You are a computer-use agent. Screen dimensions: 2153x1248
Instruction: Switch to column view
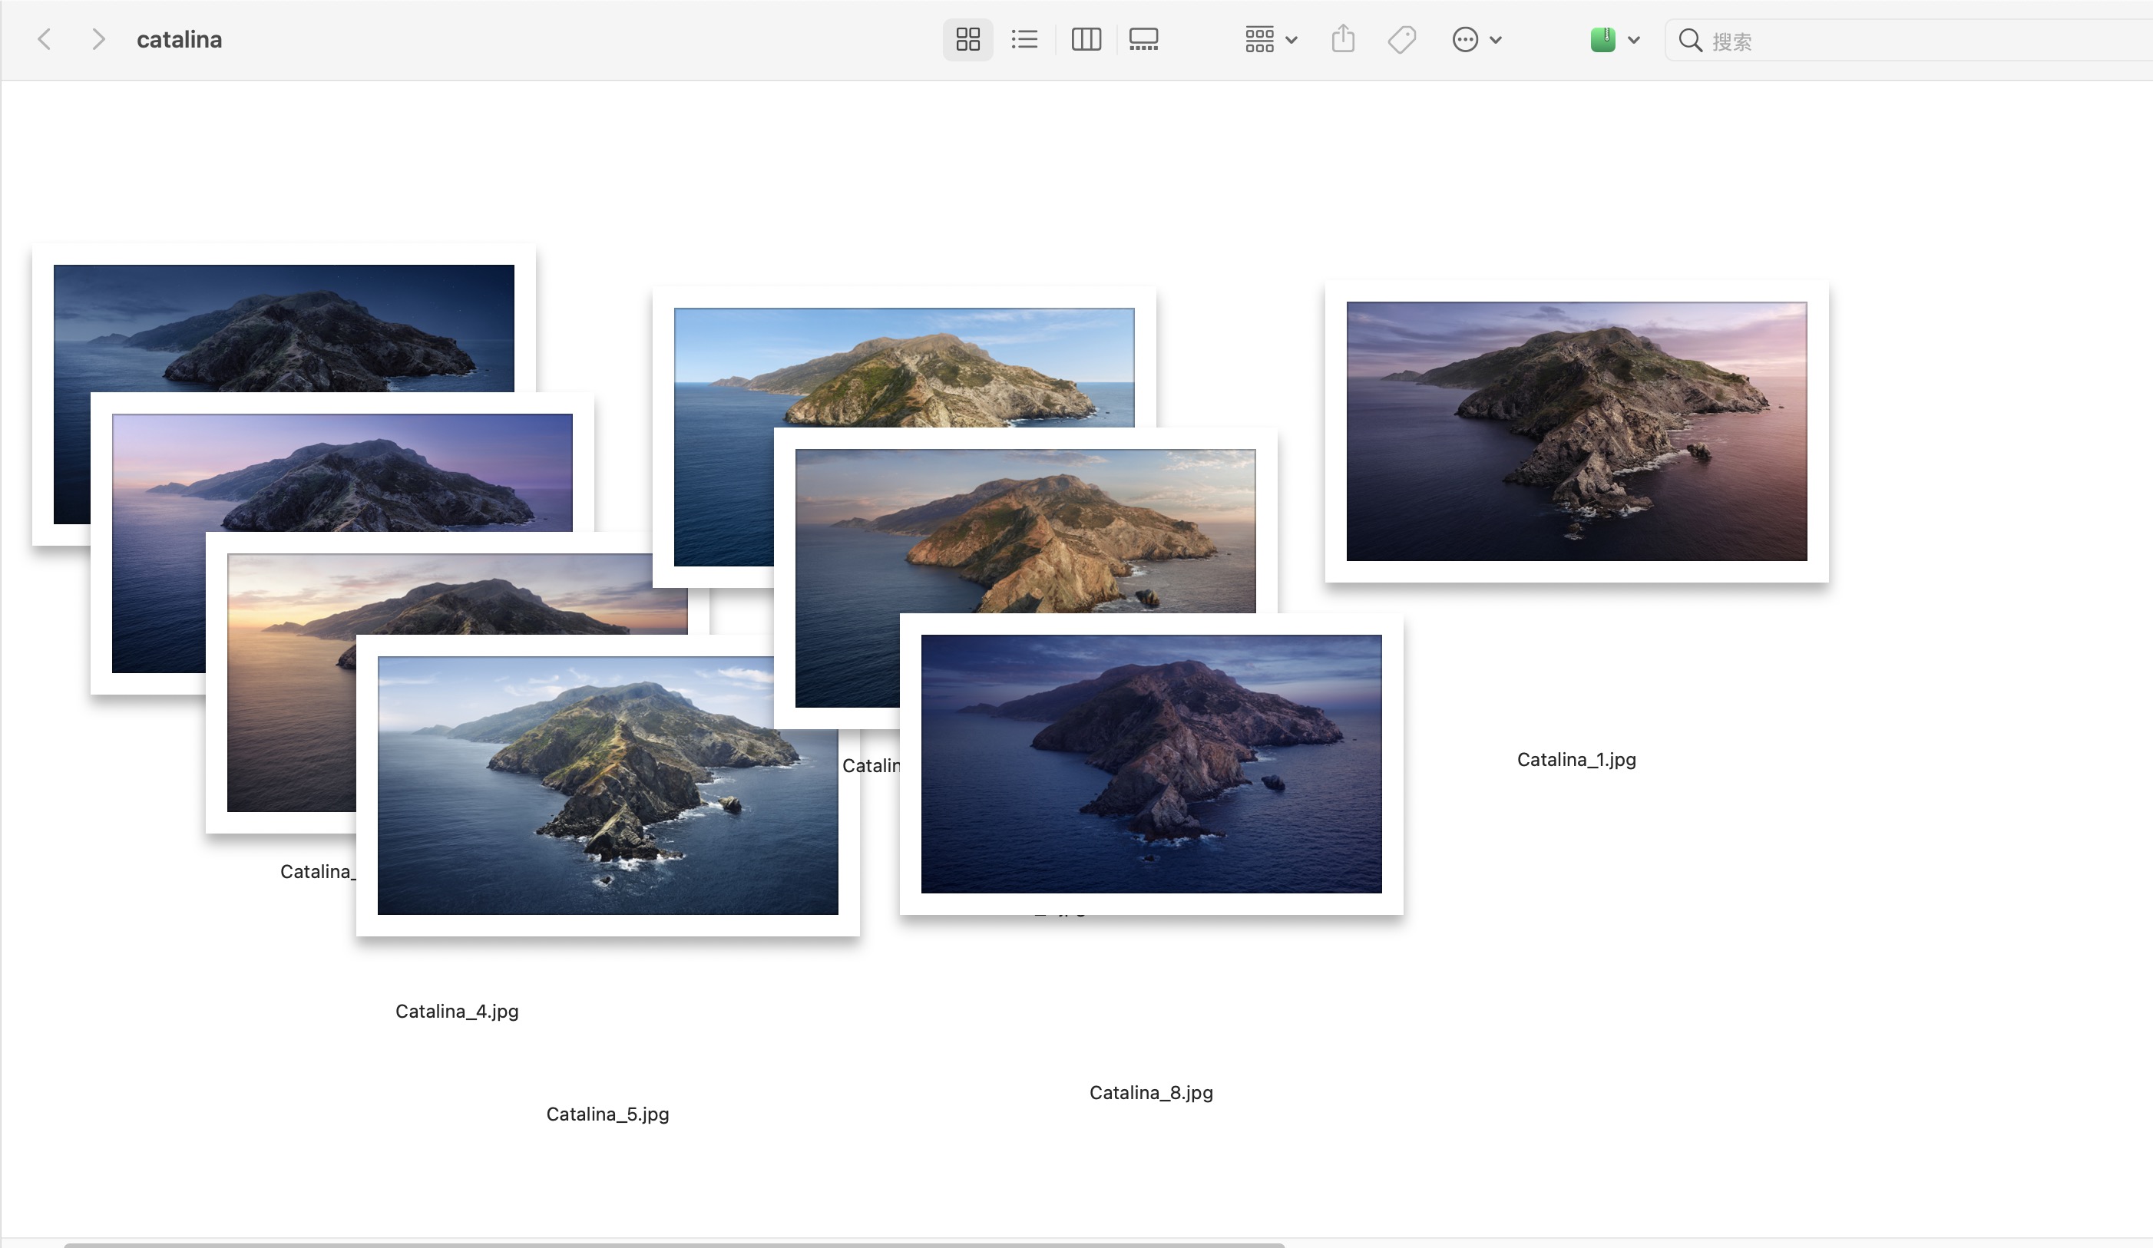tap(1086, 39)
